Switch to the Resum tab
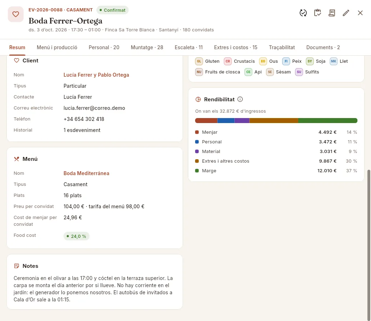 tap(17, 47)
